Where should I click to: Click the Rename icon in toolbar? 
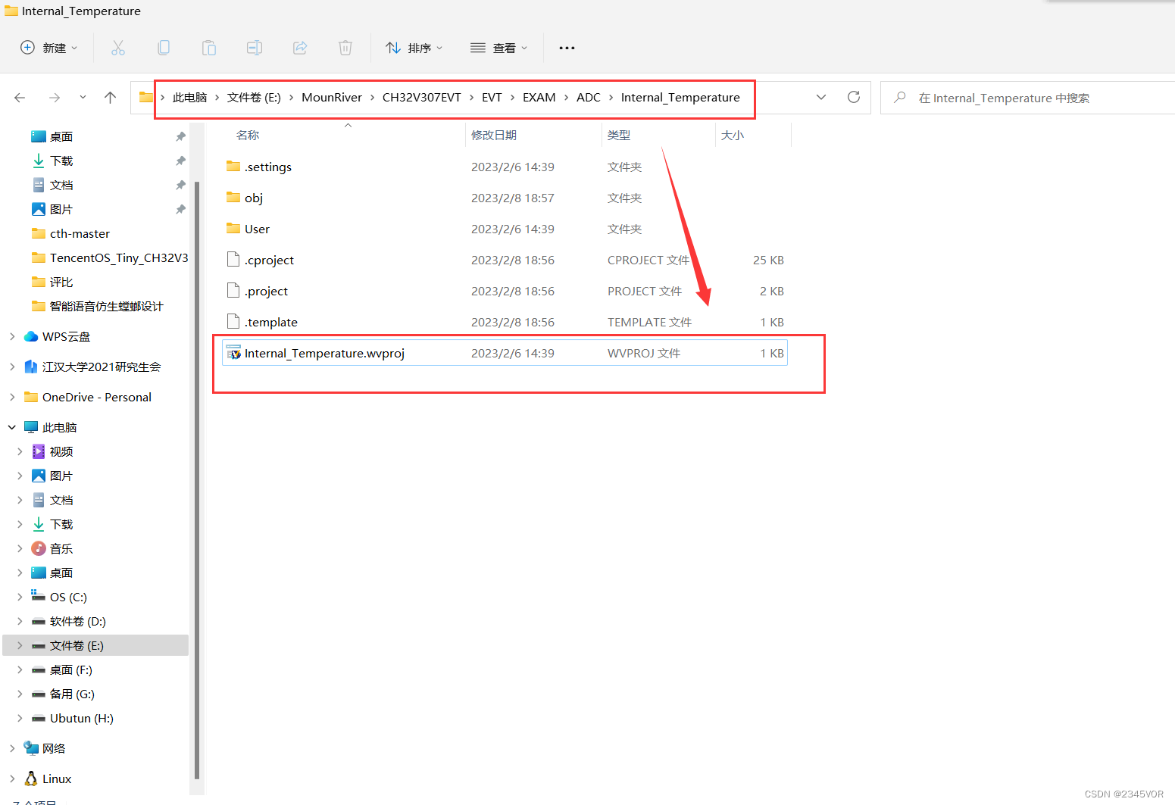(x=255, y=48)
